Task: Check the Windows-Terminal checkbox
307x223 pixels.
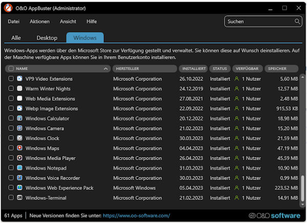Action: (x=11, y=197)
